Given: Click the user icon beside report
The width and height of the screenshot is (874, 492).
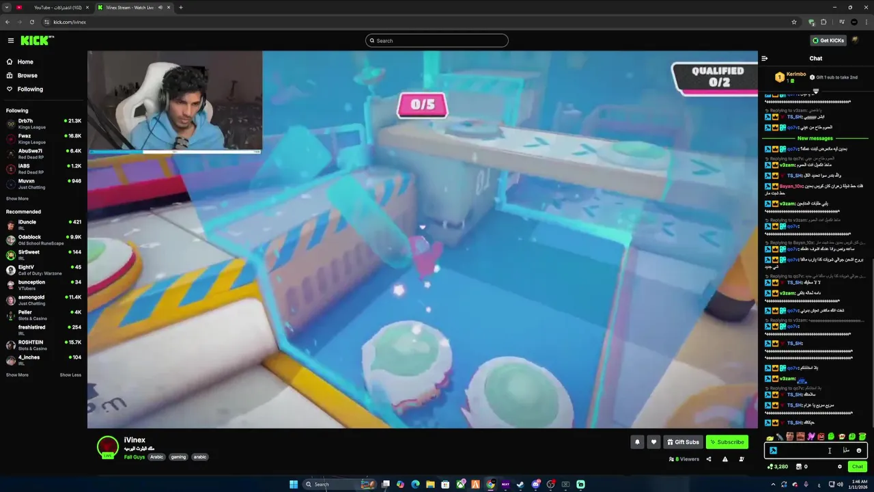Looking at the screenshot, I should click(x=742, y=459).
